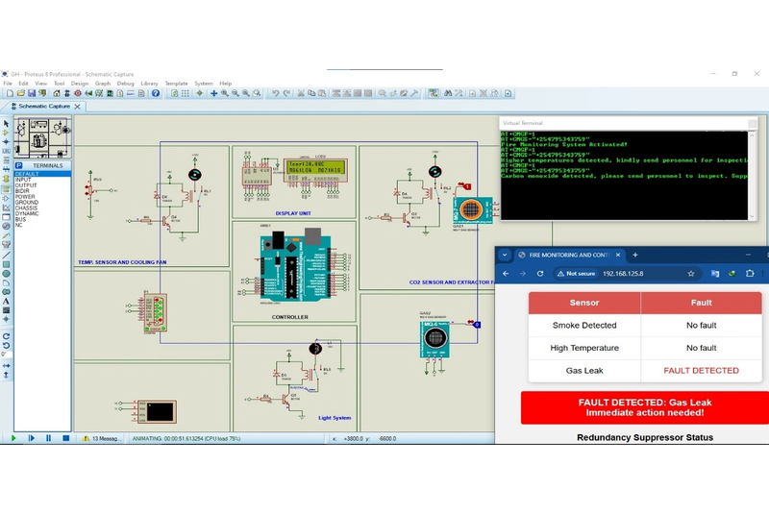Select the 2D Graphics Text tool
Screen dimensions: 769x514
pyautogui.click(x=6, y=302)
